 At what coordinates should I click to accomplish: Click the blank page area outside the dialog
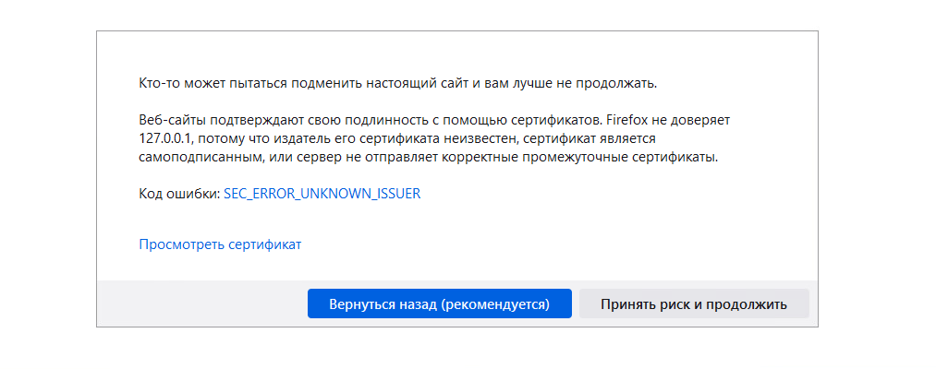point(878,184)
